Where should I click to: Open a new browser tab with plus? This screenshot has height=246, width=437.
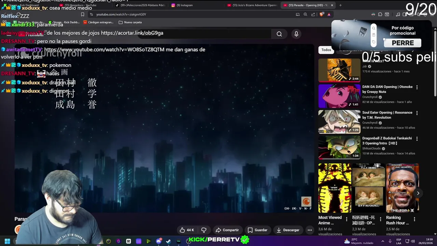(x=340, y=5)
